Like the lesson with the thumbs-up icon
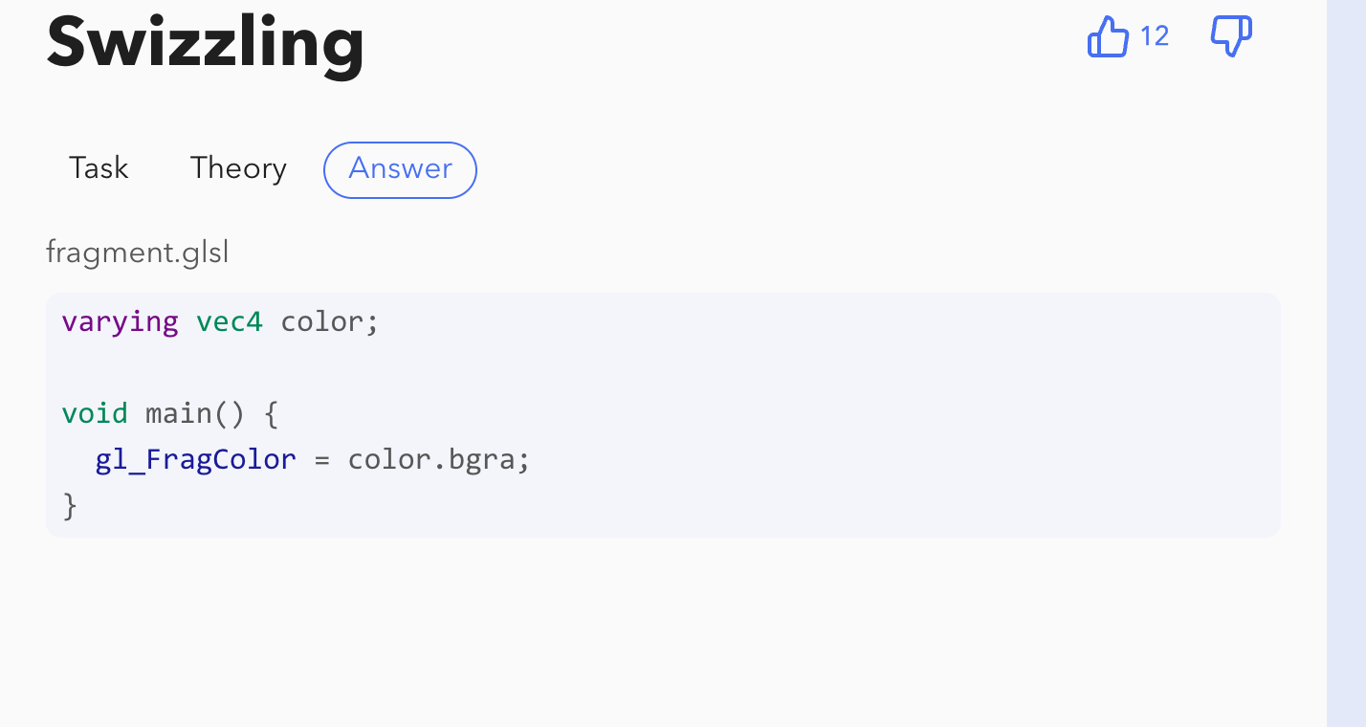 coord(1109,37)
